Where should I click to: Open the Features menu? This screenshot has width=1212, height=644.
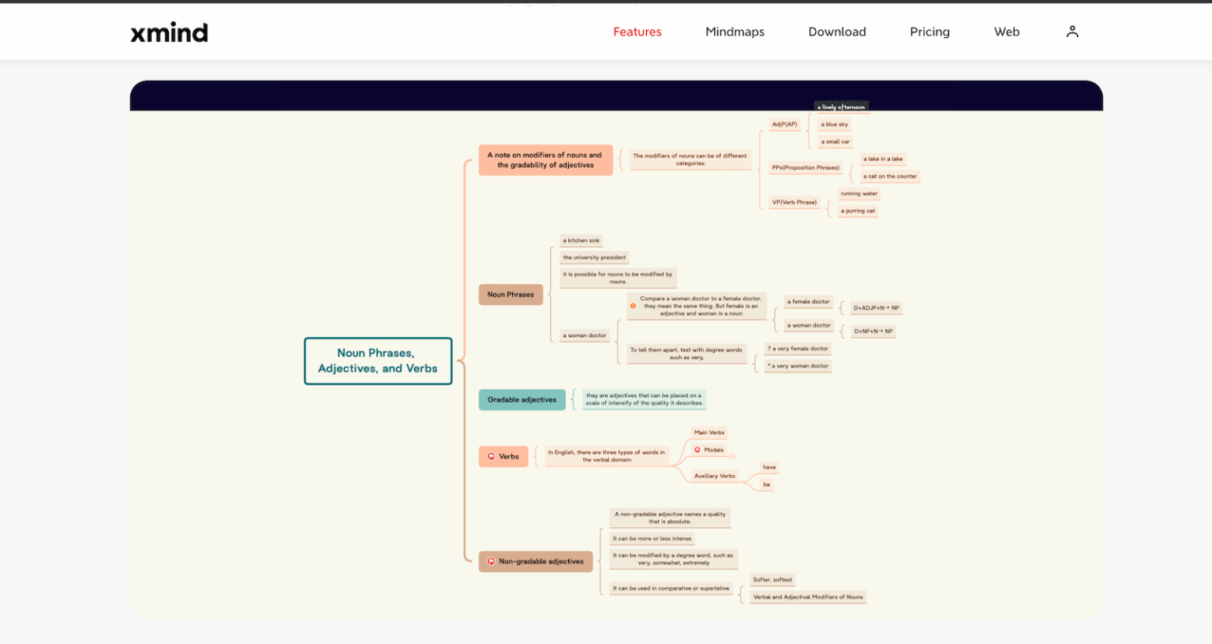[x=637, y=32]
